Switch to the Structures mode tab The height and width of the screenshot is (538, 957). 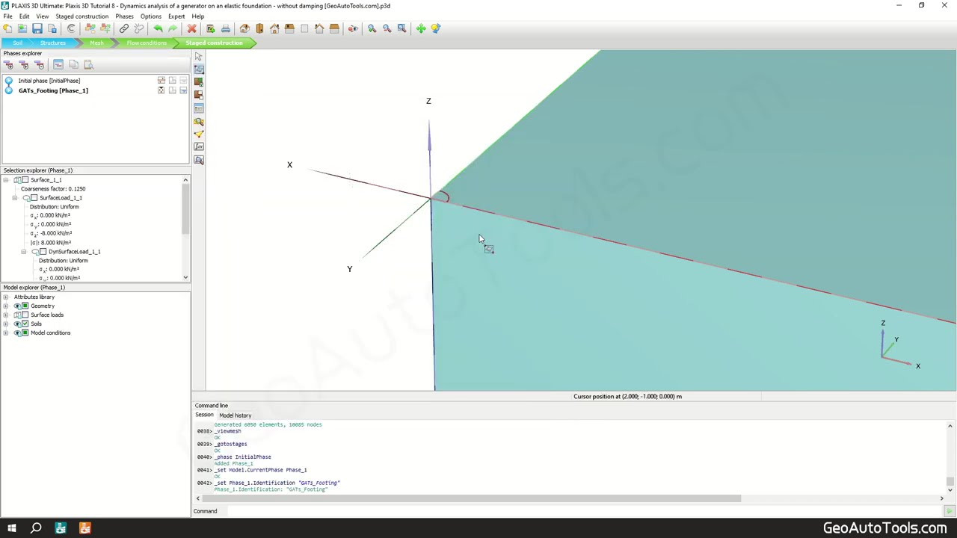pyautogui.click(x=53, y=43)
